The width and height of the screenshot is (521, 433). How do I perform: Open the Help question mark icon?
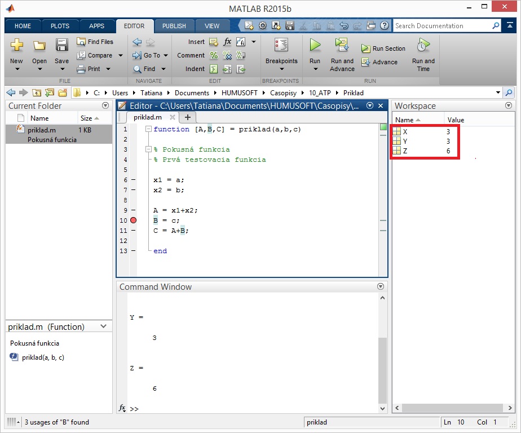coord(385,25)
